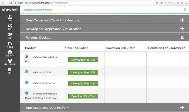Viewport: 189px width, 112px height.
Task: Download Free Trial of VMware Fusion Pro
Action: point(83,83)
